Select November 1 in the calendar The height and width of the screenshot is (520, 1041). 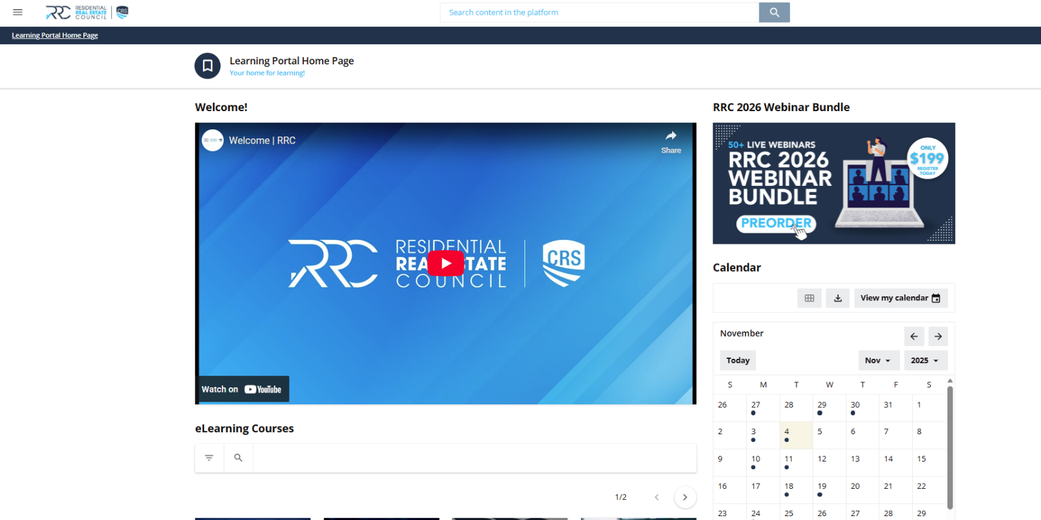point(929,408)
